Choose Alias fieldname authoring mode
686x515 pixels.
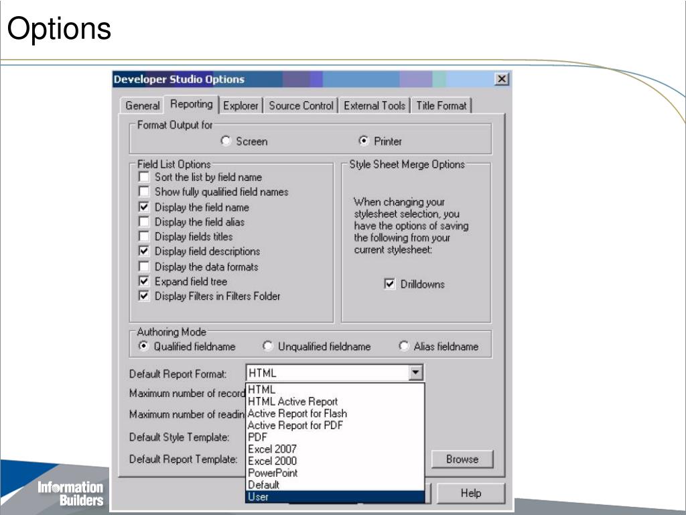pyautogui.click(x=403, y=346)
